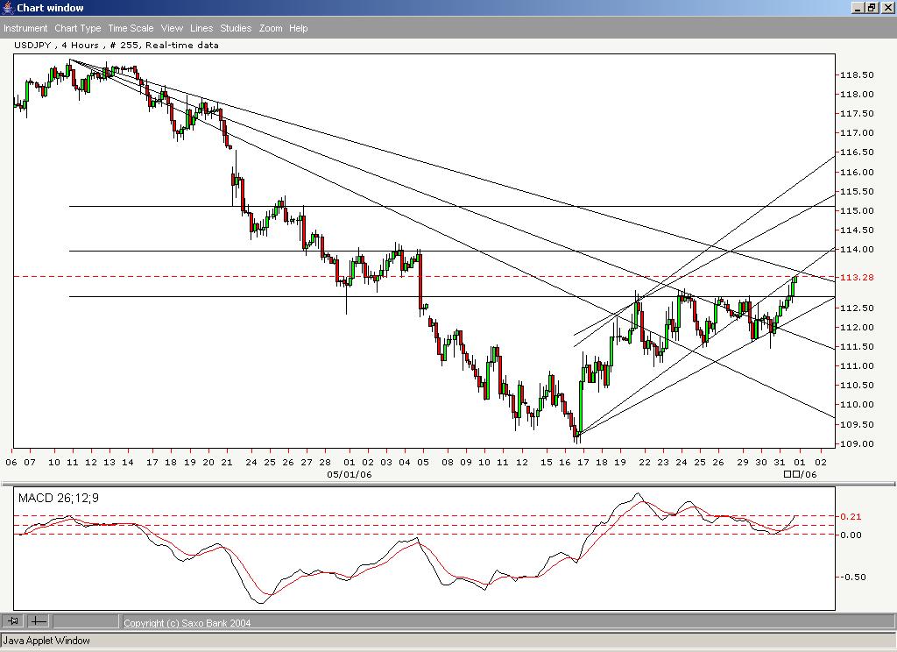The height and width of the screenshot is (652, 897).
Task: Open the Instrument menu
Action: (x=25, y=28)
